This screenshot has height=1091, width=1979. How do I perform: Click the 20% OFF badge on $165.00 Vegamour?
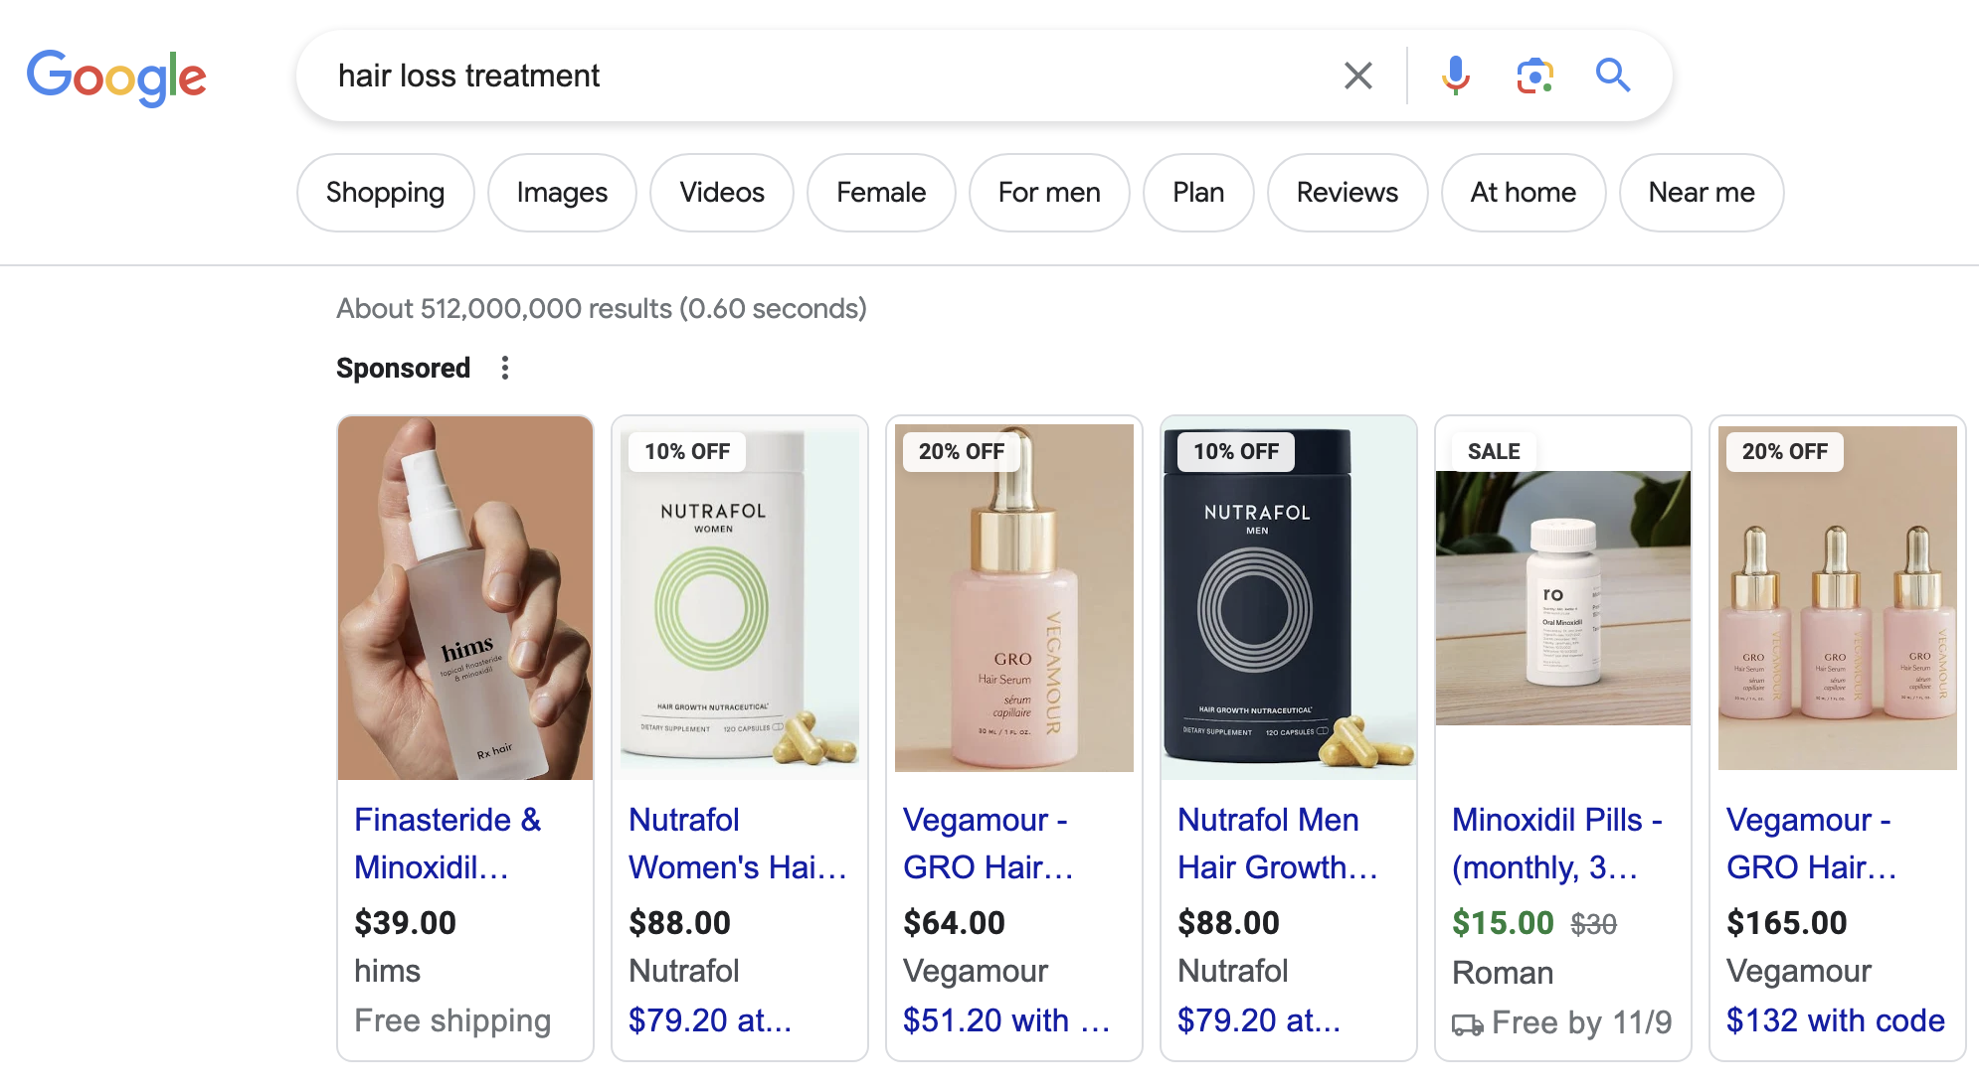1785,452
